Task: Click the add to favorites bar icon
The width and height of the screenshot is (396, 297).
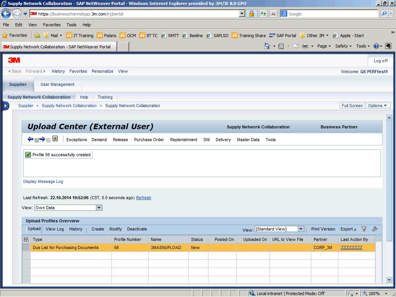Action: (x=37, y=35)
